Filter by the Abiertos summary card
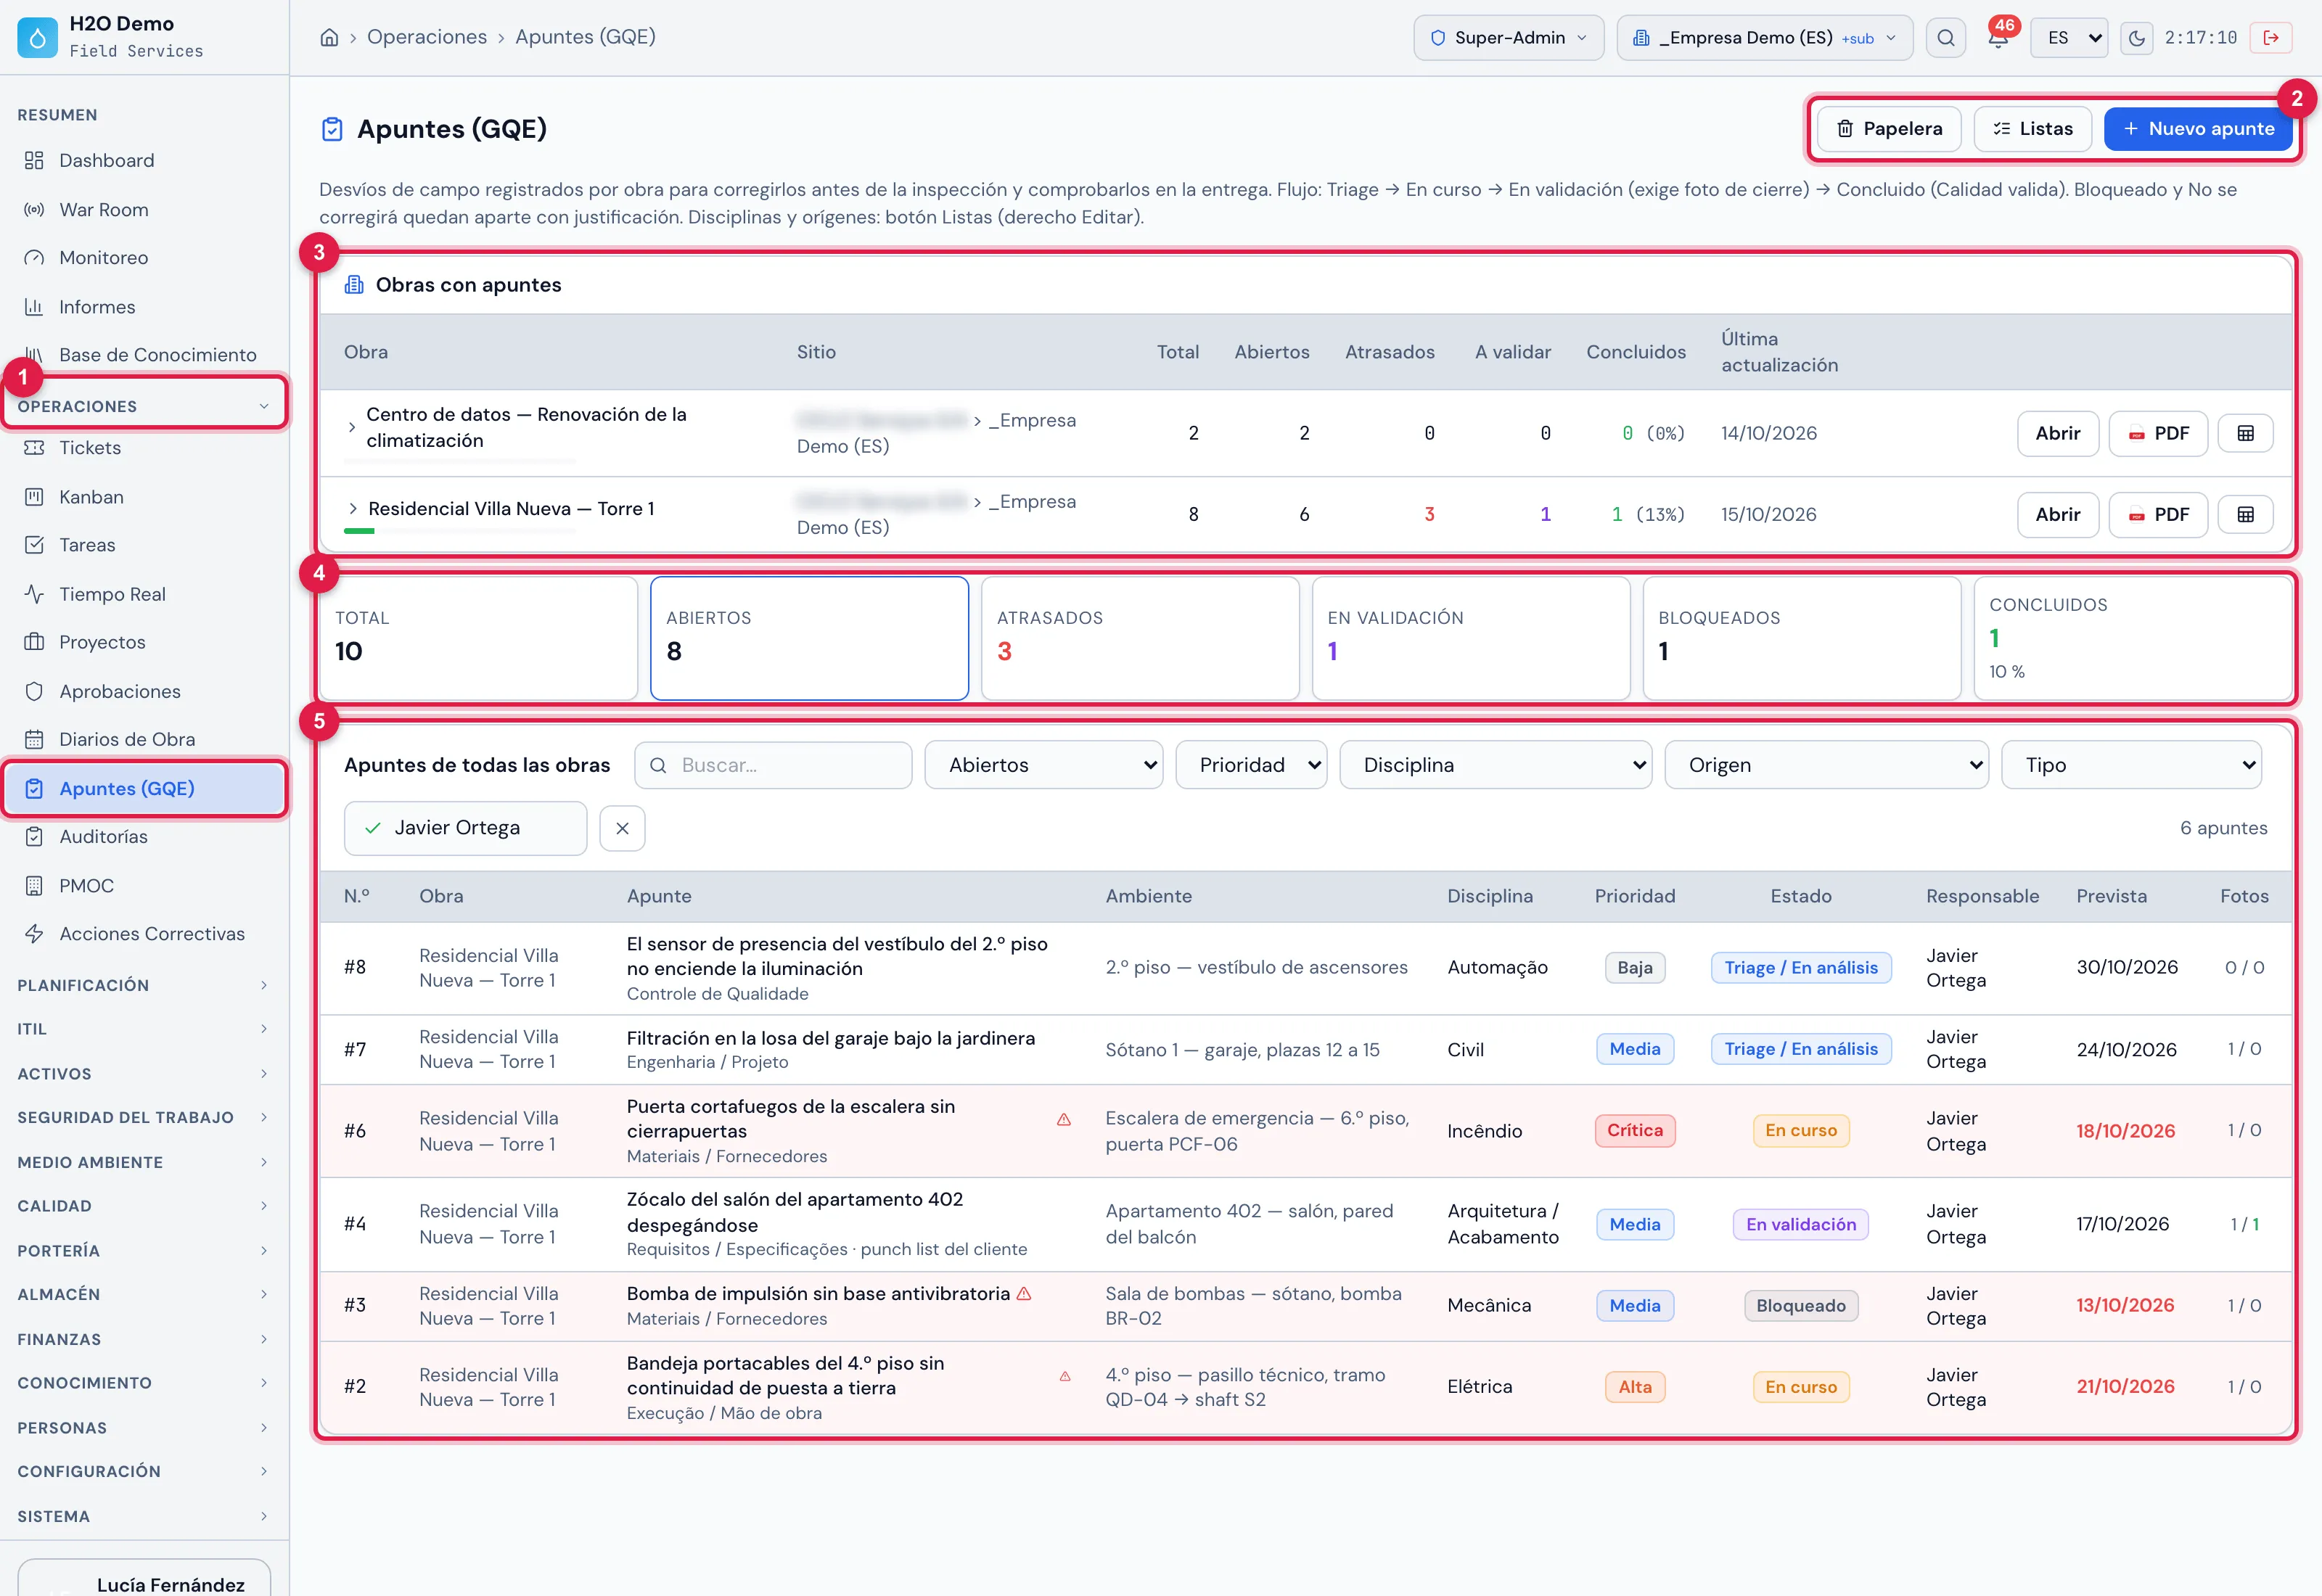Screen dimensions: 2322x1596 tap(809, 638)
